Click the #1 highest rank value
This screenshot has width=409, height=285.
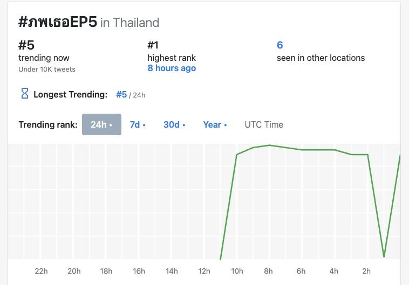click(153, 45)
